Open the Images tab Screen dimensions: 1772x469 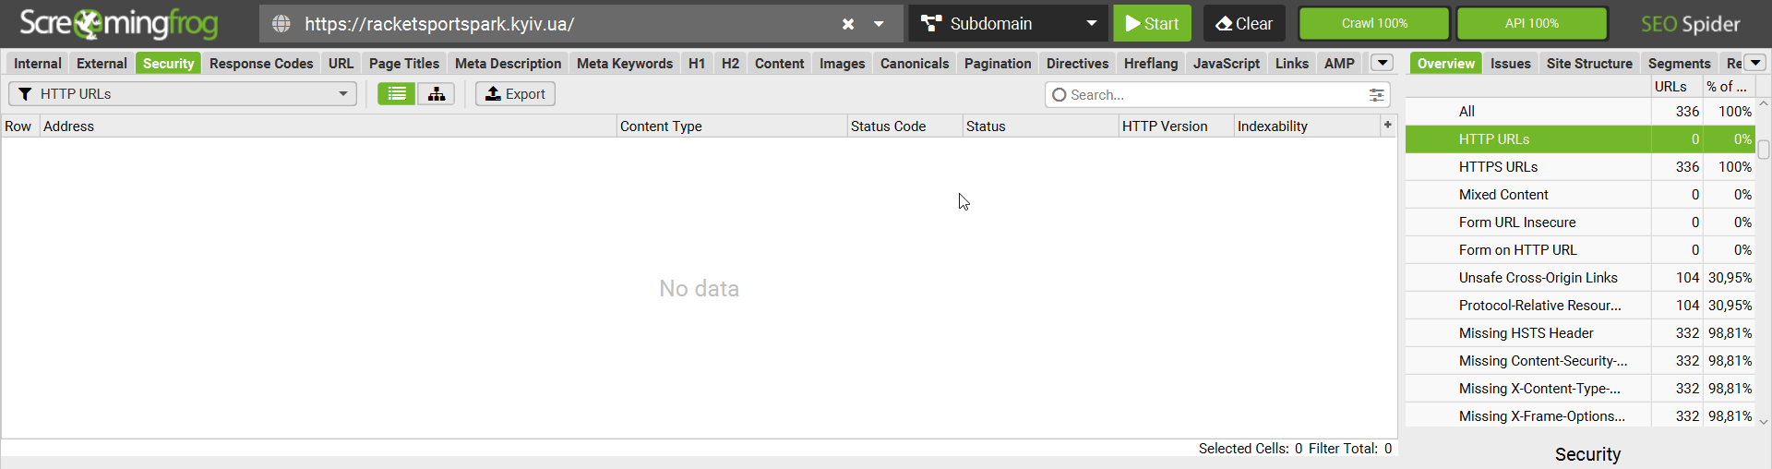click(842, 63)
